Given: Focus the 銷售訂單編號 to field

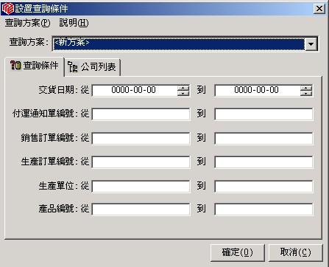Looking at the screenshot, I should tap(263, 139).
